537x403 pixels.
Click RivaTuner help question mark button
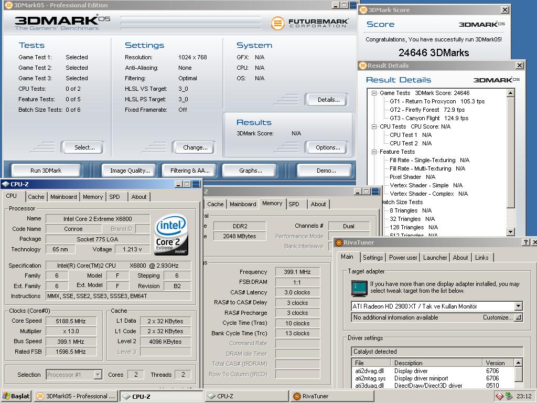click(526, 242)
